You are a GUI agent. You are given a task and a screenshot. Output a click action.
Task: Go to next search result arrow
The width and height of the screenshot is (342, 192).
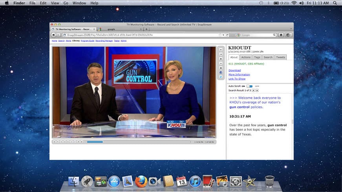[257, 90]
